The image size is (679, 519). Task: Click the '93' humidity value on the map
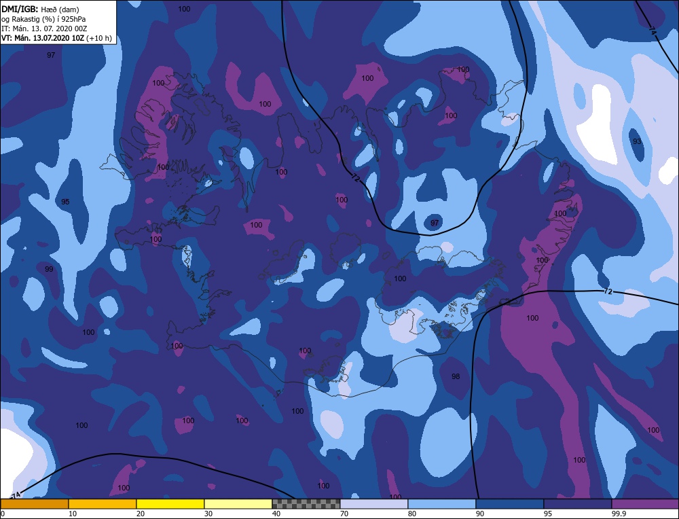(x=637, y=141)
